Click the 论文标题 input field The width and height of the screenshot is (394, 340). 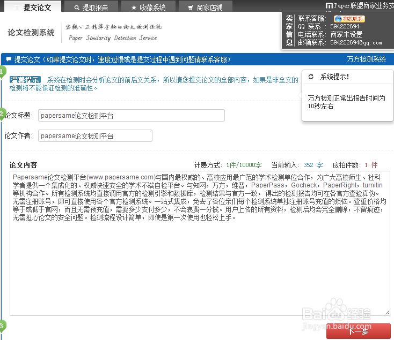(132, 116)
